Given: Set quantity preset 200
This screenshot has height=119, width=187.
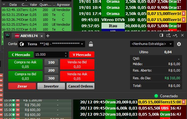Looking at the screenshot, I should [x=51, y=70].
